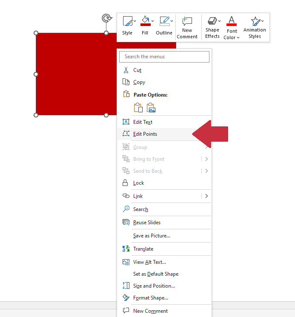Select Format Shape... menu entry

coord(150,298)
